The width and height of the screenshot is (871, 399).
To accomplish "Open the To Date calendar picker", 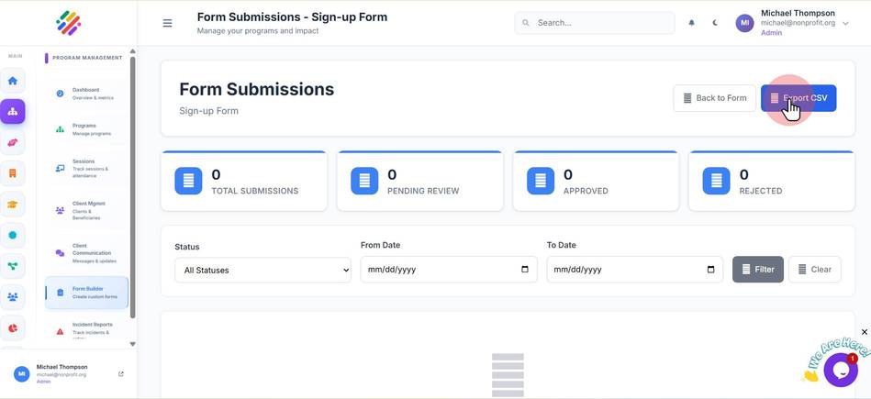I will pos(711,270).
